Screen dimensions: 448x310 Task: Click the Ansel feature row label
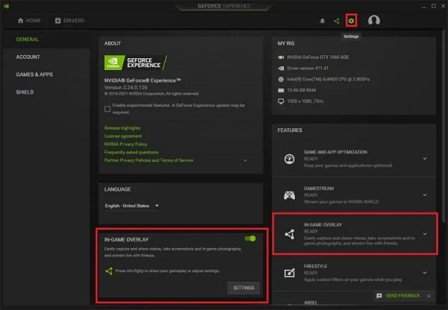tap(311, 303)
